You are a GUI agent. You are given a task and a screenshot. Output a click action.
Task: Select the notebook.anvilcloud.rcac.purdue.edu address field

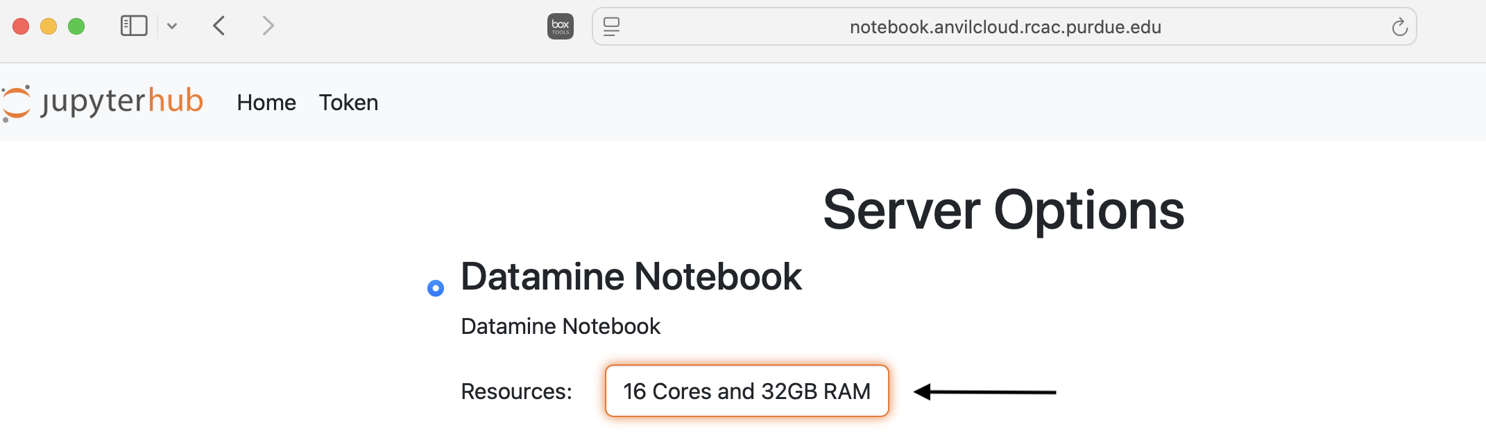point(1005,26)
